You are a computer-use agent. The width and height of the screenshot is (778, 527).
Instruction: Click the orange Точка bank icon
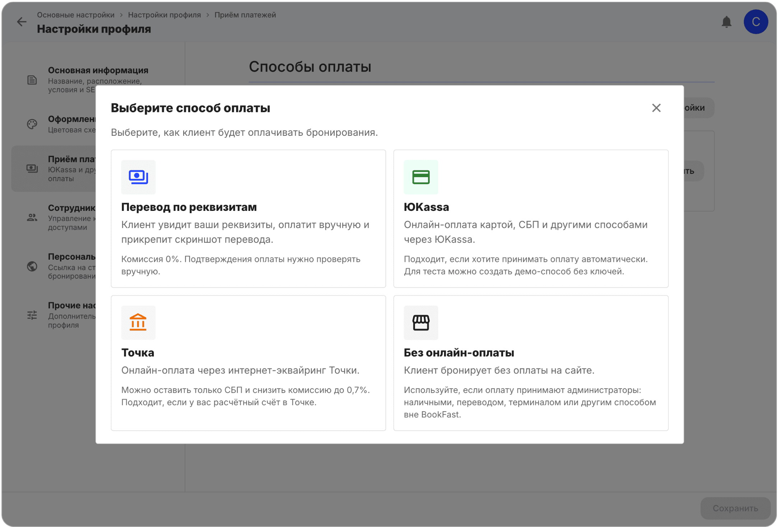point(138,323)
